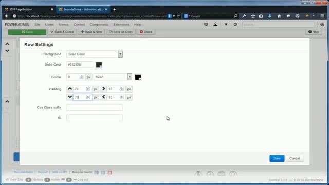
Task: Click the round icon right of search field
Action: (x=322, y=25)
